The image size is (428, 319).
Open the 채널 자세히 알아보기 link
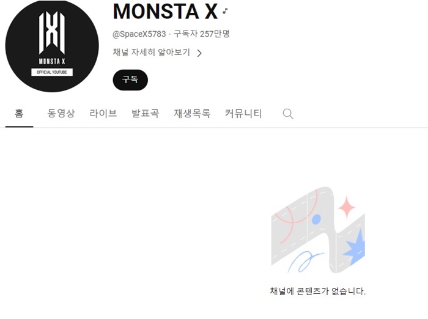(151, 52)
